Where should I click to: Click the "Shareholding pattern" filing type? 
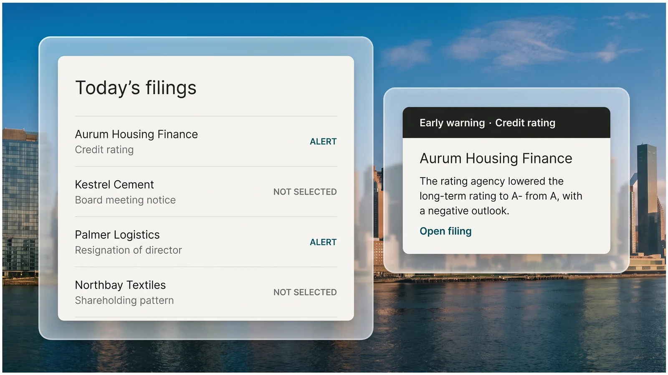tap(124, 300)
